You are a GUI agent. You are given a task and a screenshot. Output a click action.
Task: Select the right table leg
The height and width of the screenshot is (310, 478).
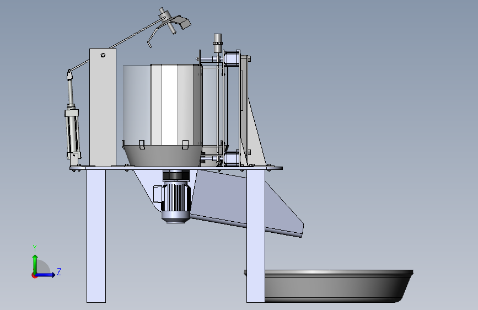[x=255, y=236]
